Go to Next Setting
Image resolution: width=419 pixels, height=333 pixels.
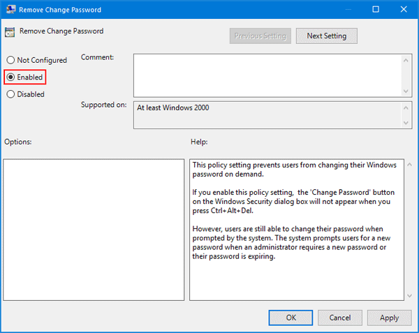point(326,36)
